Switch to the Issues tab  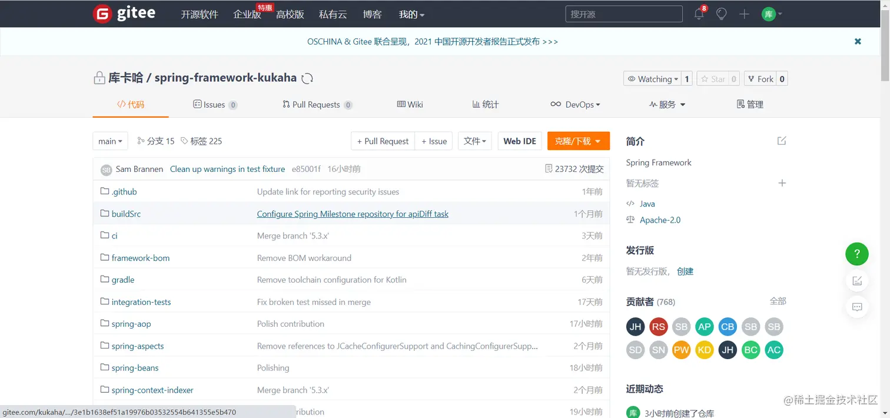(x=215, y=104)
